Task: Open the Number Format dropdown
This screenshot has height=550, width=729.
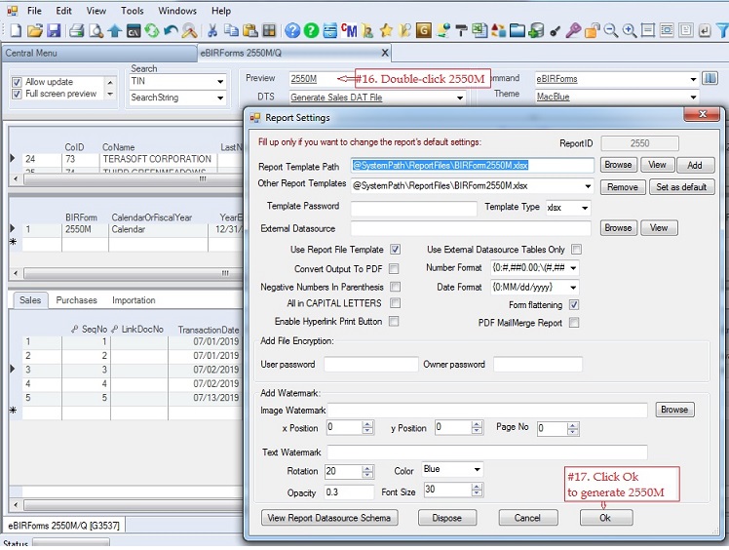Action: 573,268
